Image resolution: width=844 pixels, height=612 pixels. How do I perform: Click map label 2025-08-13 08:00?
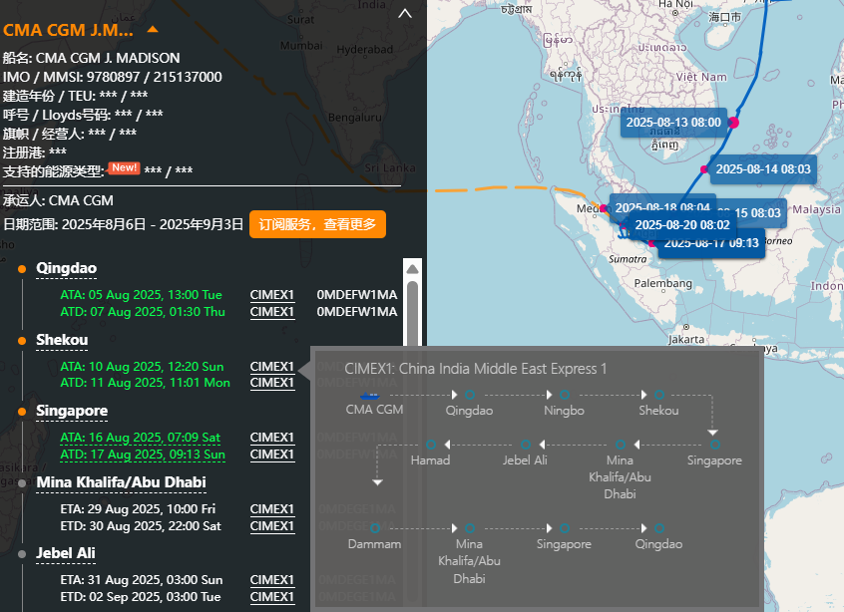pos(673,123)
